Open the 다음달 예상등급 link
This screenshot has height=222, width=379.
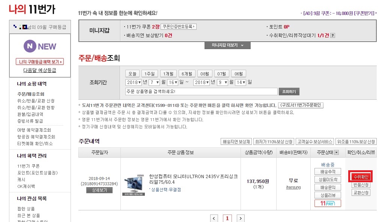pyautogui.click(x=40, y=70)
